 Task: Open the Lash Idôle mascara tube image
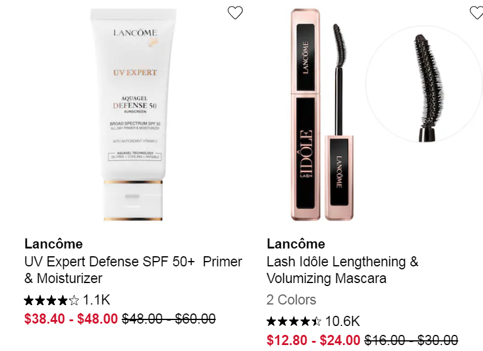[x=305, y=114]
